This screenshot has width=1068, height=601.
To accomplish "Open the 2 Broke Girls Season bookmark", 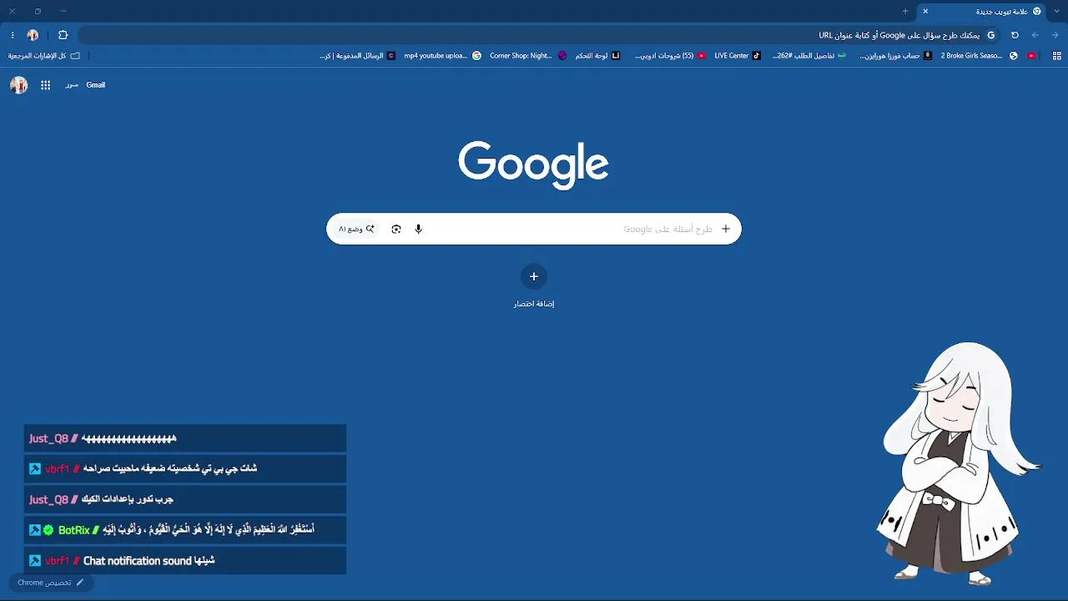I will 979,56.
